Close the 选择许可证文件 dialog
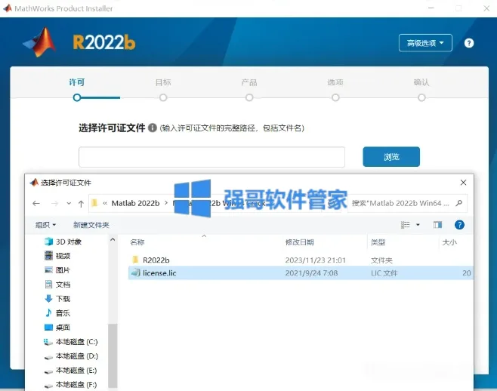 463,183
